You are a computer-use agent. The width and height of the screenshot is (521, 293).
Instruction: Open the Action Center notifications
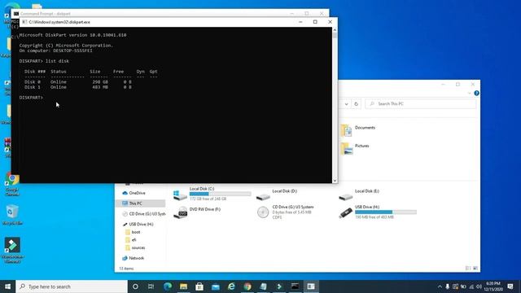coord(510,286)
